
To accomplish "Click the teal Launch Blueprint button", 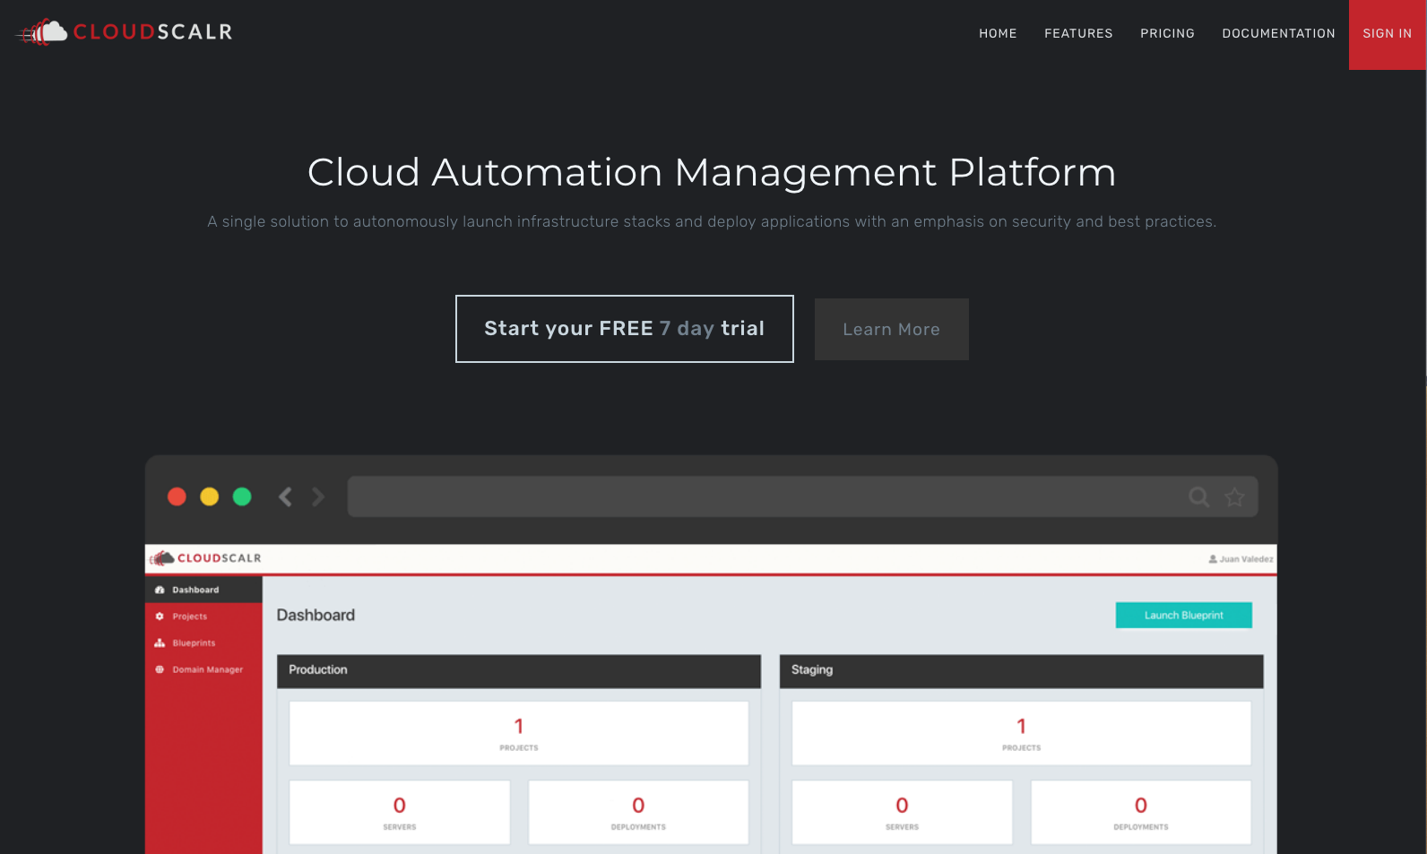I will click(x=1183, y=615).
